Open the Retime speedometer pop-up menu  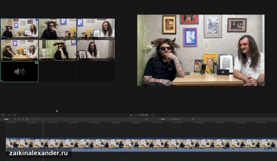point(15,115)
